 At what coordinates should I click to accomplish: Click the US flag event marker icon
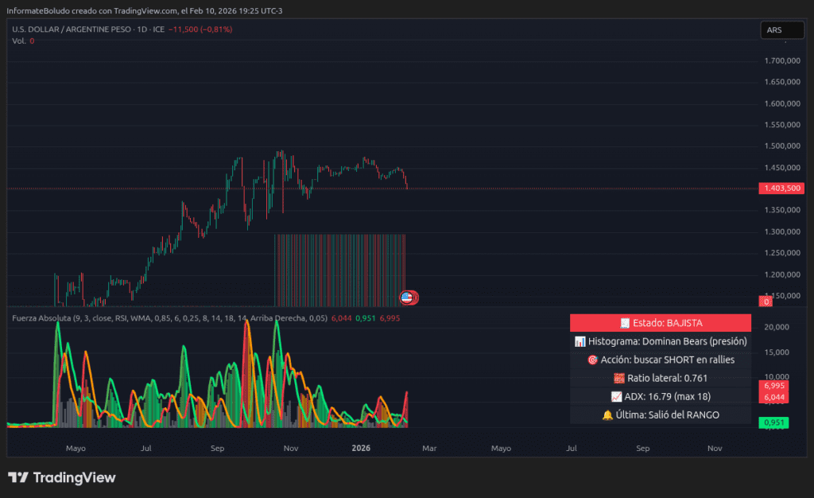[408, 298]
